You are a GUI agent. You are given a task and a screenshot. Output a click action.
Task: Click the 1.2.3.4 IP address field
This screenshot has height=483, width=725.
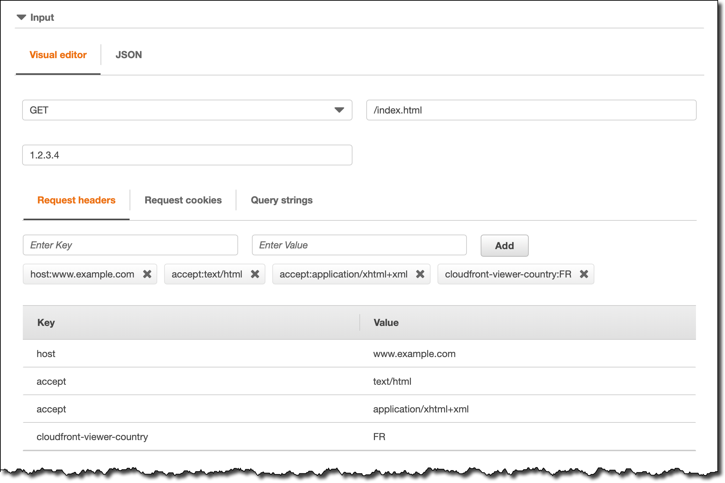pyautogui.click(x=187, y=155)
